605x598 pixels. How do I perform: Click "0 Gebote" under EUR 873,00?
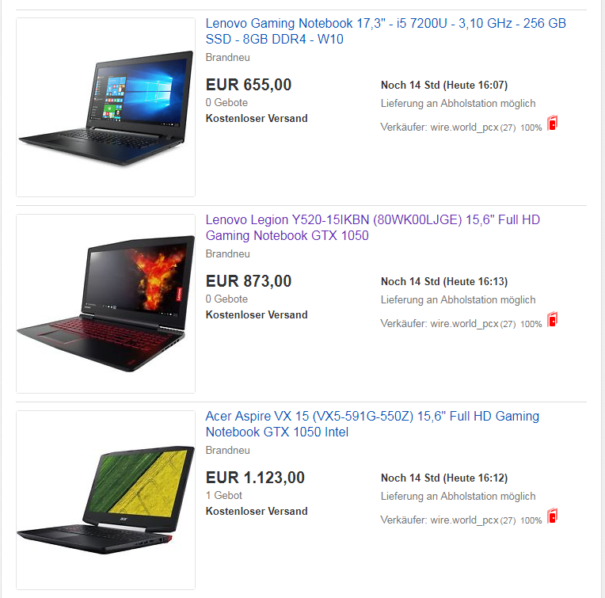226,299
